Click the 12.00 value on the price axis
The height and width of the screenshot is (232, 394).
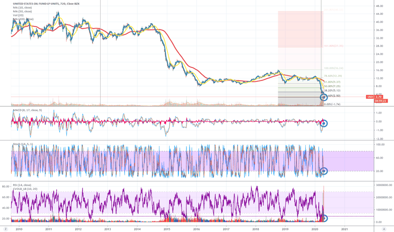[380, 78]
